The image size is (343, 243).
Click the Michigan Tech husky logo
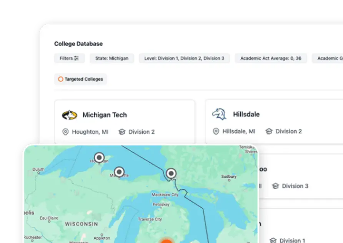70,115
